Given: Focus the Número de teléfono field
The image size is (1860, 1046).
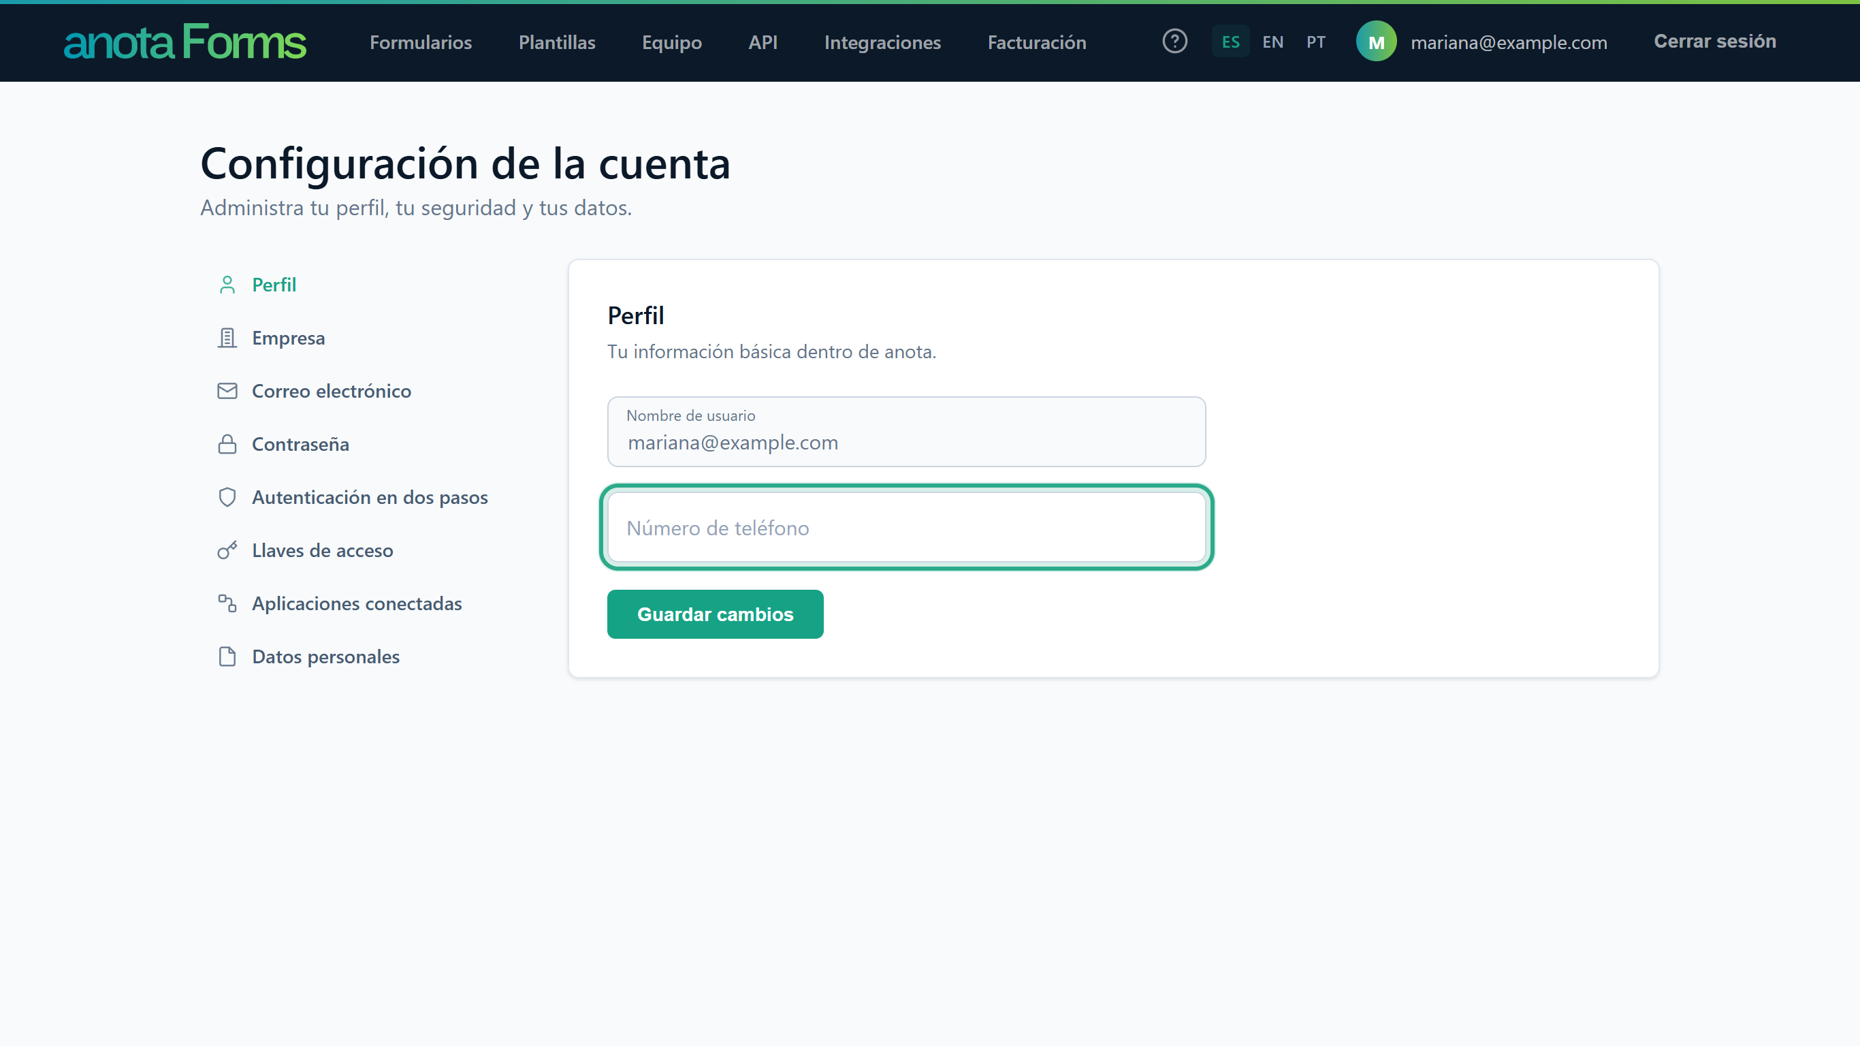Looking at the screenshot, I should click(x=906, y=527).
